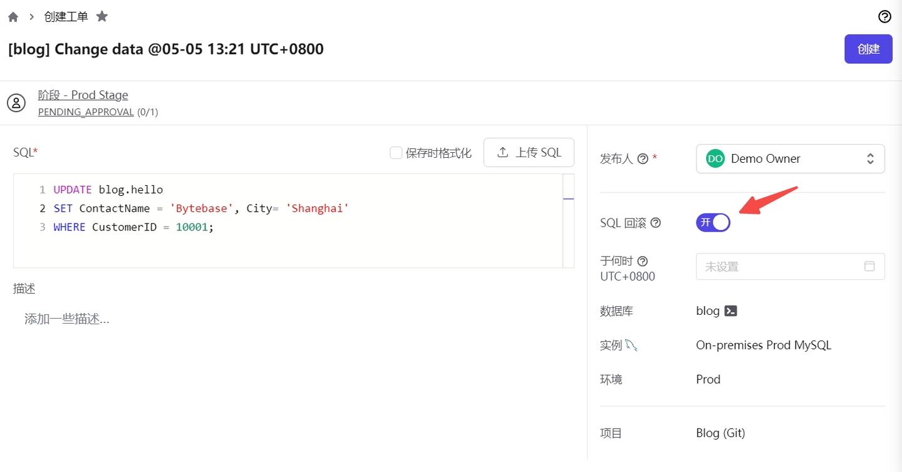
Task: Click the MySQL icon beside 实例
Action: 631,345
